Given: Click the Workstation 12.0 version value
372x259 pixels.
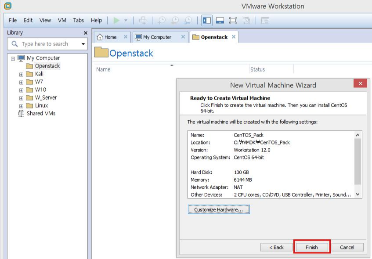Looking at the screenshot, I should pyautogui.click(x=252, y=150).
